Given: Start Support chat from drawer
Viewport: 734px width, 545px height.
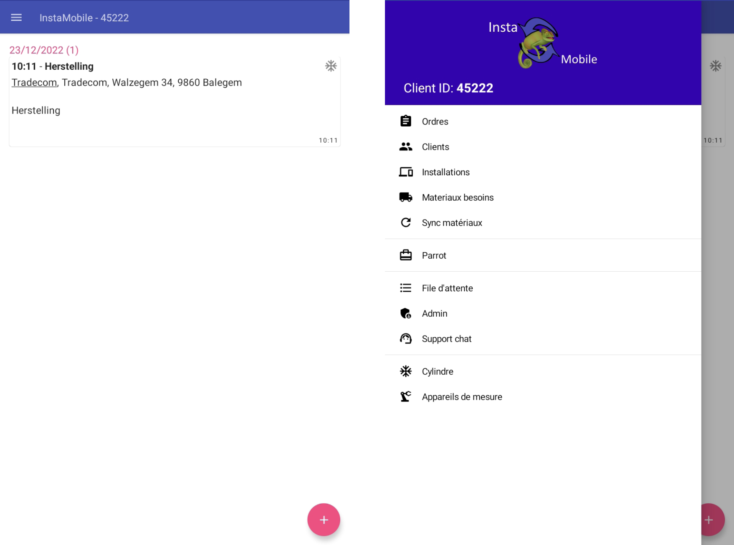Looking at the screenshot, I should (543, 339).
